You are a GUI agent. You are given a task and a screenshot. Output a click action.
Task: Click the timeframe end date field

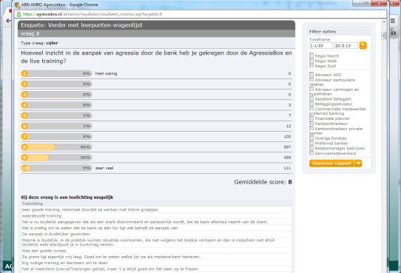coord(346,46)
